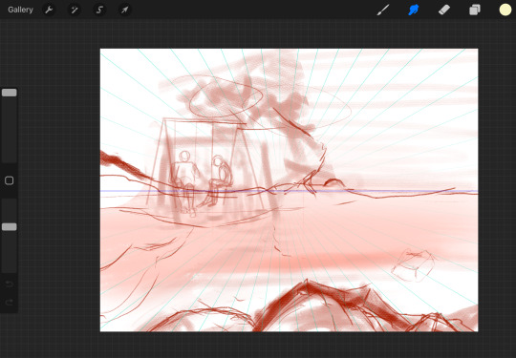516x358 pixels.
Task: Tap the sidebar modify square button
Action: coord(10,180)
